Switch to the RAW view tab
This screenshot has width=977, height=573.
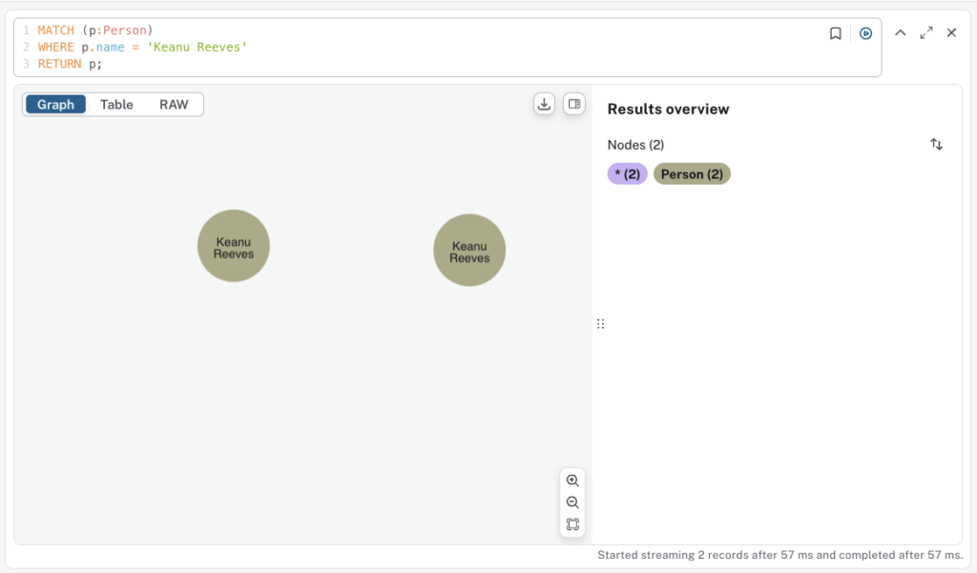pyautogui.click(x=174, y=105)
